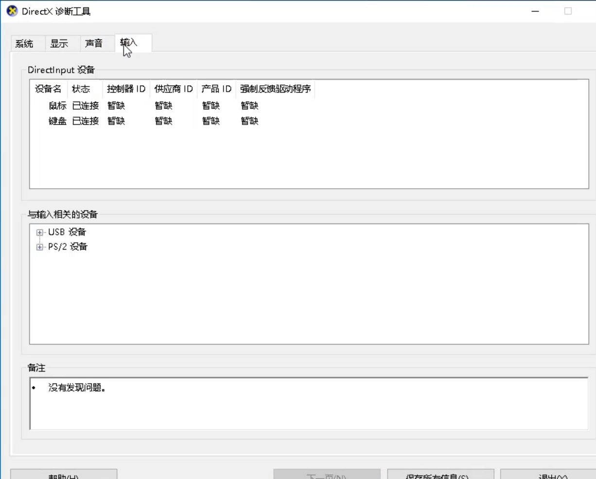Minimize the DirectX 诊断工具 window
Screen dimensions: 596x479
coord(535,11)
